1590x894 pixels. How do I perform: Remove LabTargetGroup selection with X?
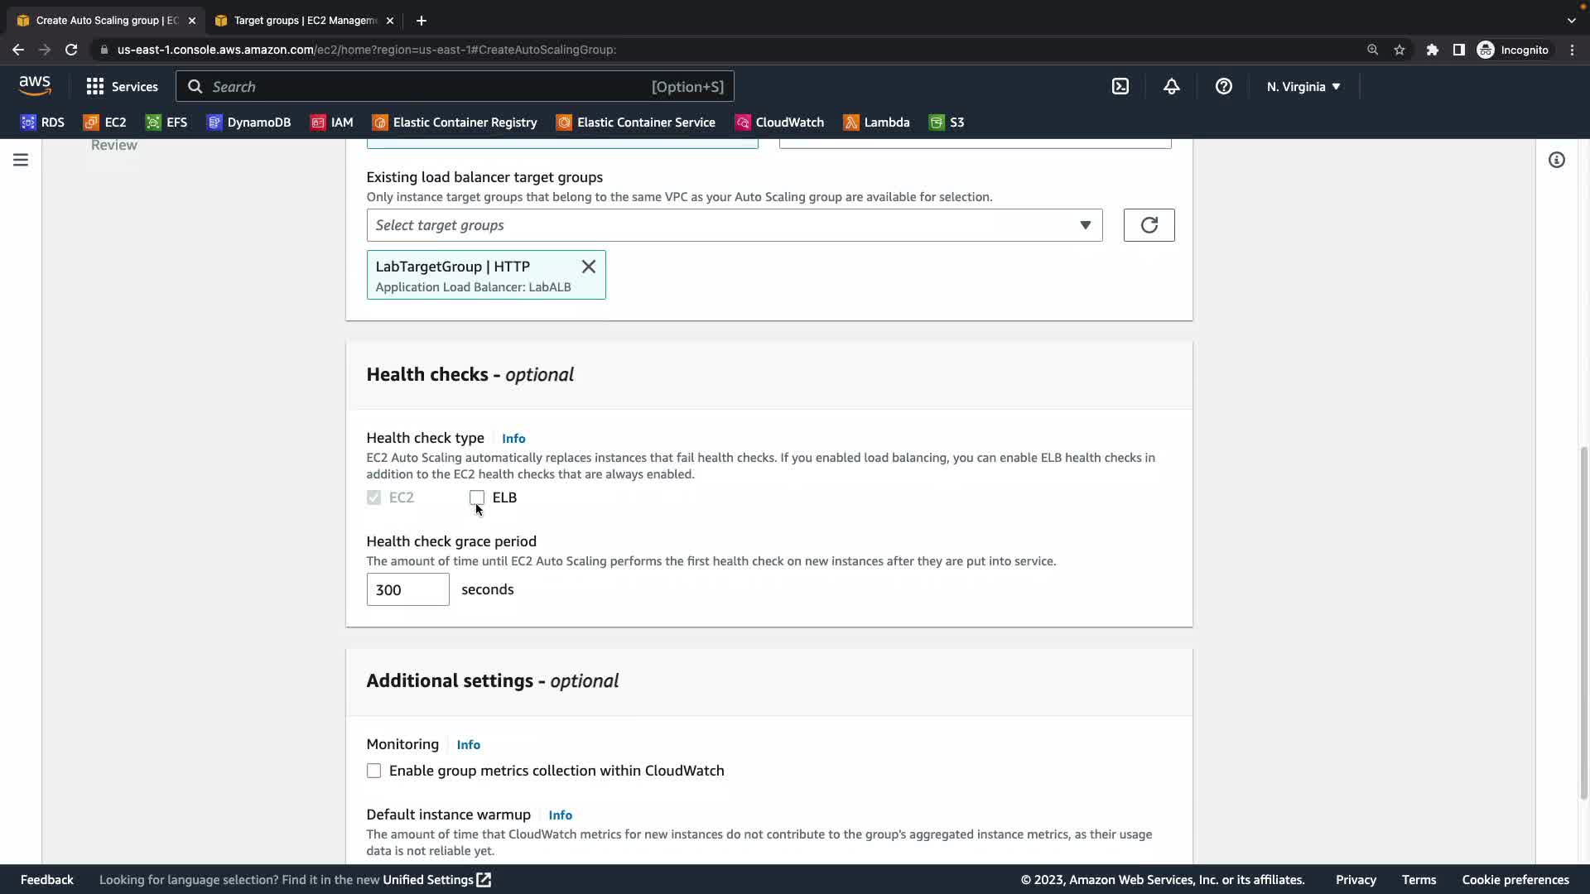click(x=588, y=267)
